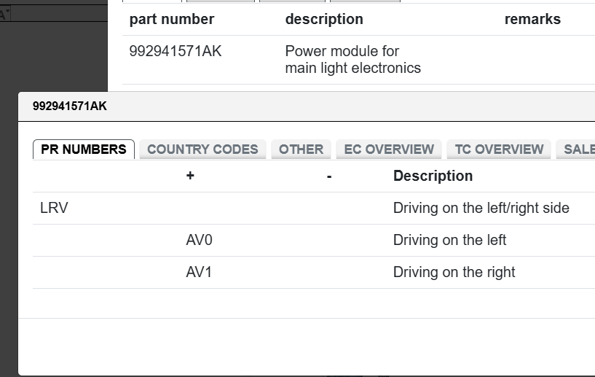Click the bold 992941571AK popup title
The width and height of the screenshot is (595, 377).
click(70, 106)
